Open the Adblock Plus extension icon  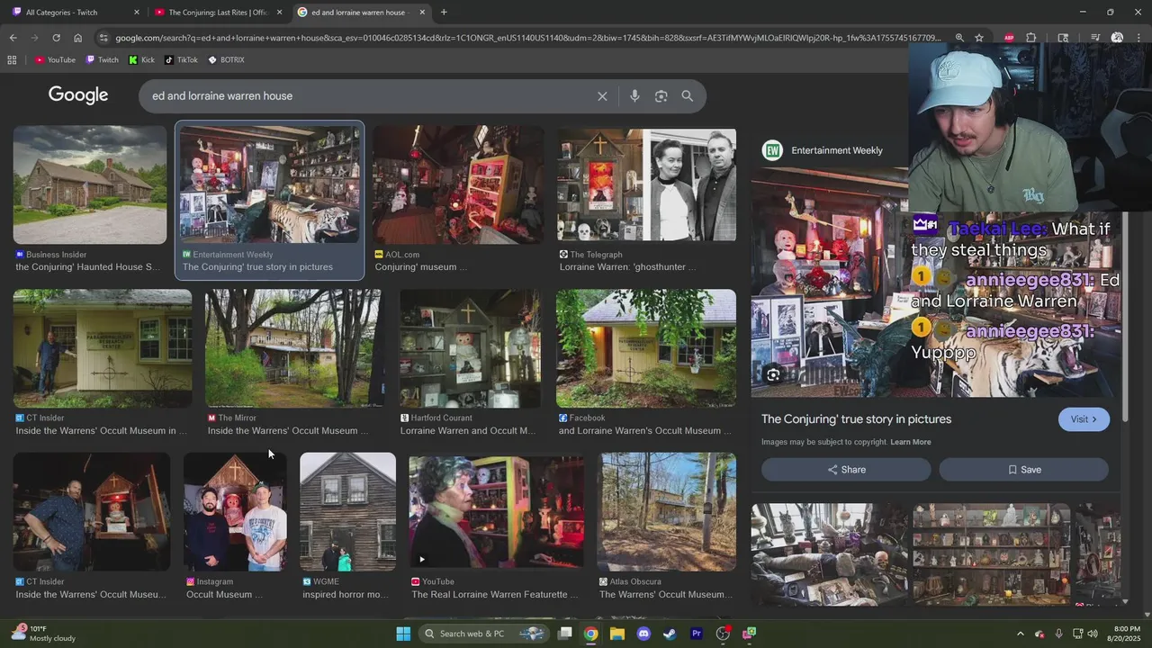[1009, 38]
